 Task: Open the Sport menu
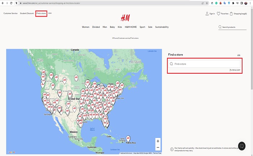tap(142, 27)
